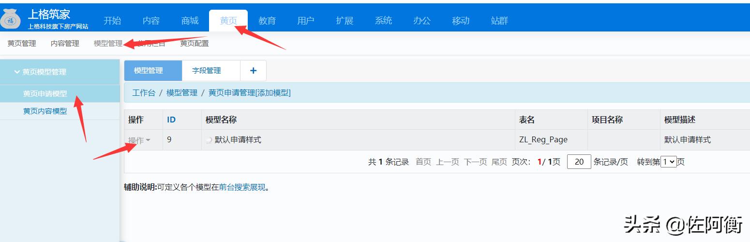Open the 移动 top menu
This screenshot has width=750, height=242.
point(461,20)
